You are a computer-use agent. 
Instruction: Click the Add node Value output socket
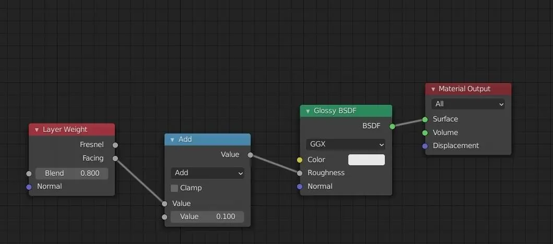(x=251, y=155)
